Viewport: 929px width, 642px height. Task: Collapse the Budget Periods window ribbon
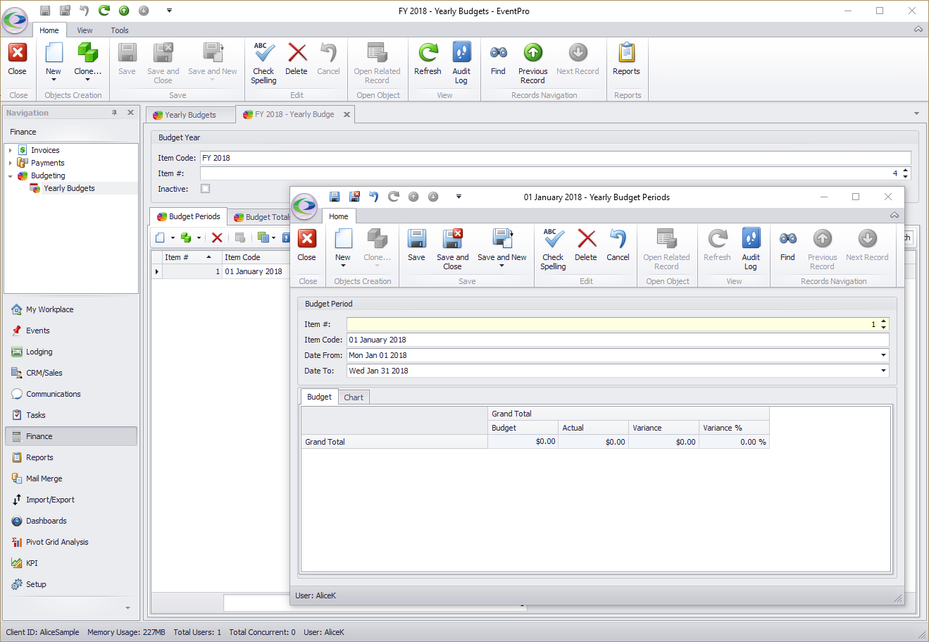pos(894,216)
